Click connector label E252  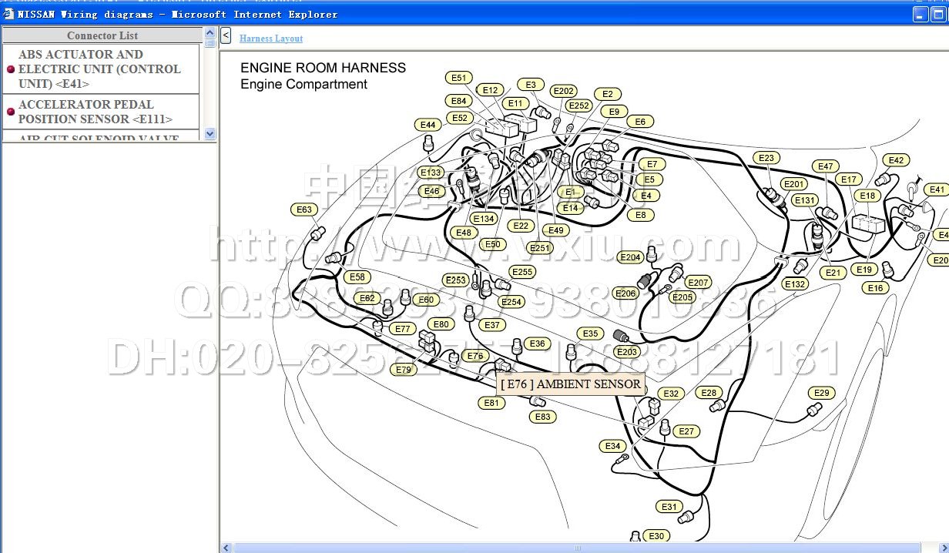578,106
